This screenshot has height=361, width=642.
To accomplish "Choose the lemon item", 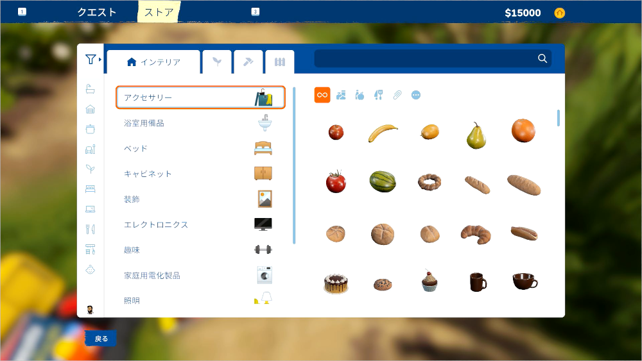I will [429, 132].
